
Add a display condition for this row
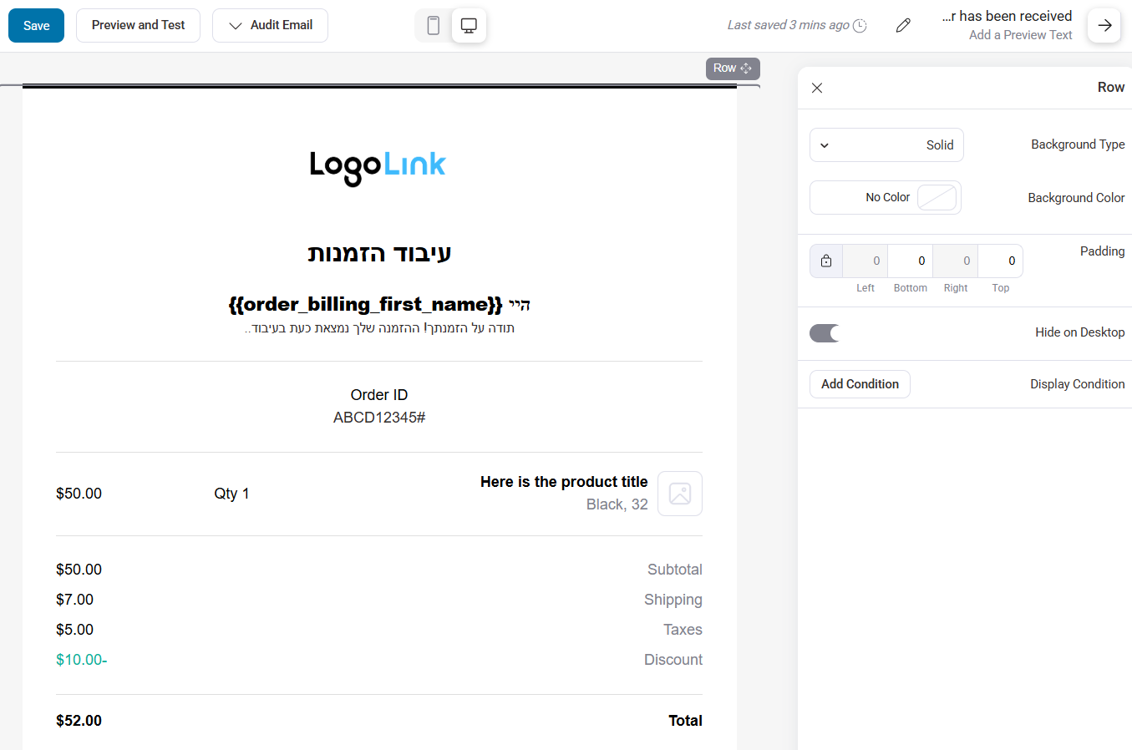(x=860, y=383)
